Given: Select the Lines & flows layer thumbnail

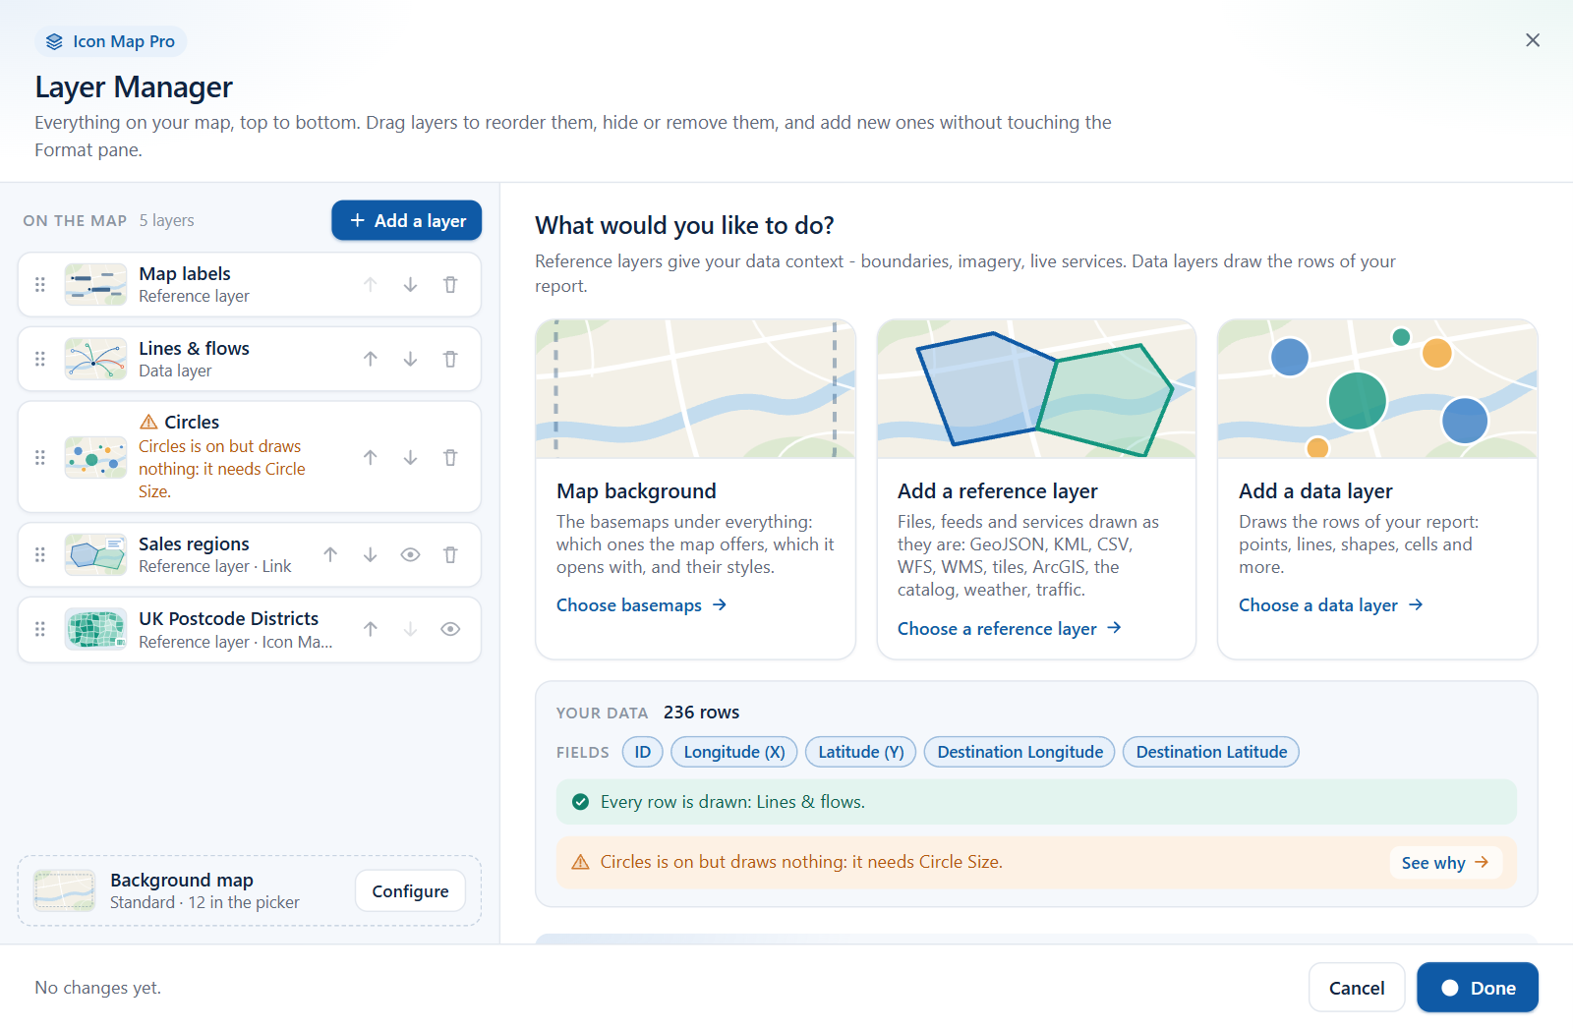Looking at the screenshot, I should click(x=95, y=360).
